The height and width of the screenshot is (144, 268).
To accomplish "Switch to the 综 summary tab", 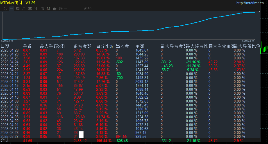I will coord(5,9).
